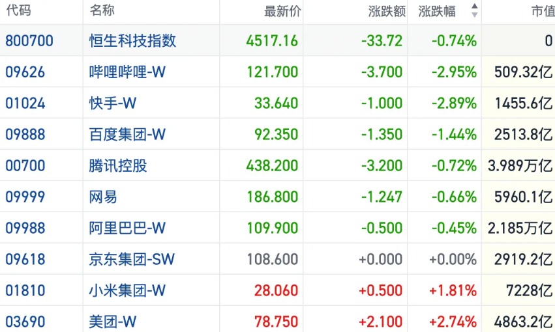Viewport: 555px width, 332px height.
Task: Sort by the 涨跌额 column header
Action: (387, 11)
